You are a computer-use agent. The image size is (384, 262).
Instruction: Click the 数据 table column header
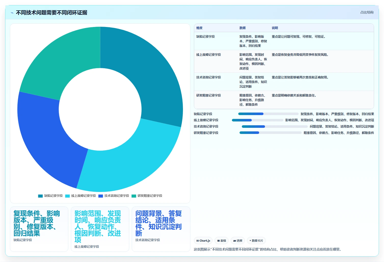click(242, 28)
